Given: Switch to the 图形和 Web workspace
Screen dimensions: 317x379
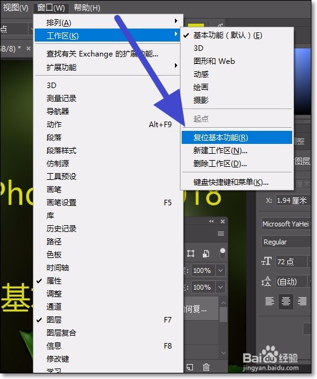Looking at the screenshot, I should (237, 61).
